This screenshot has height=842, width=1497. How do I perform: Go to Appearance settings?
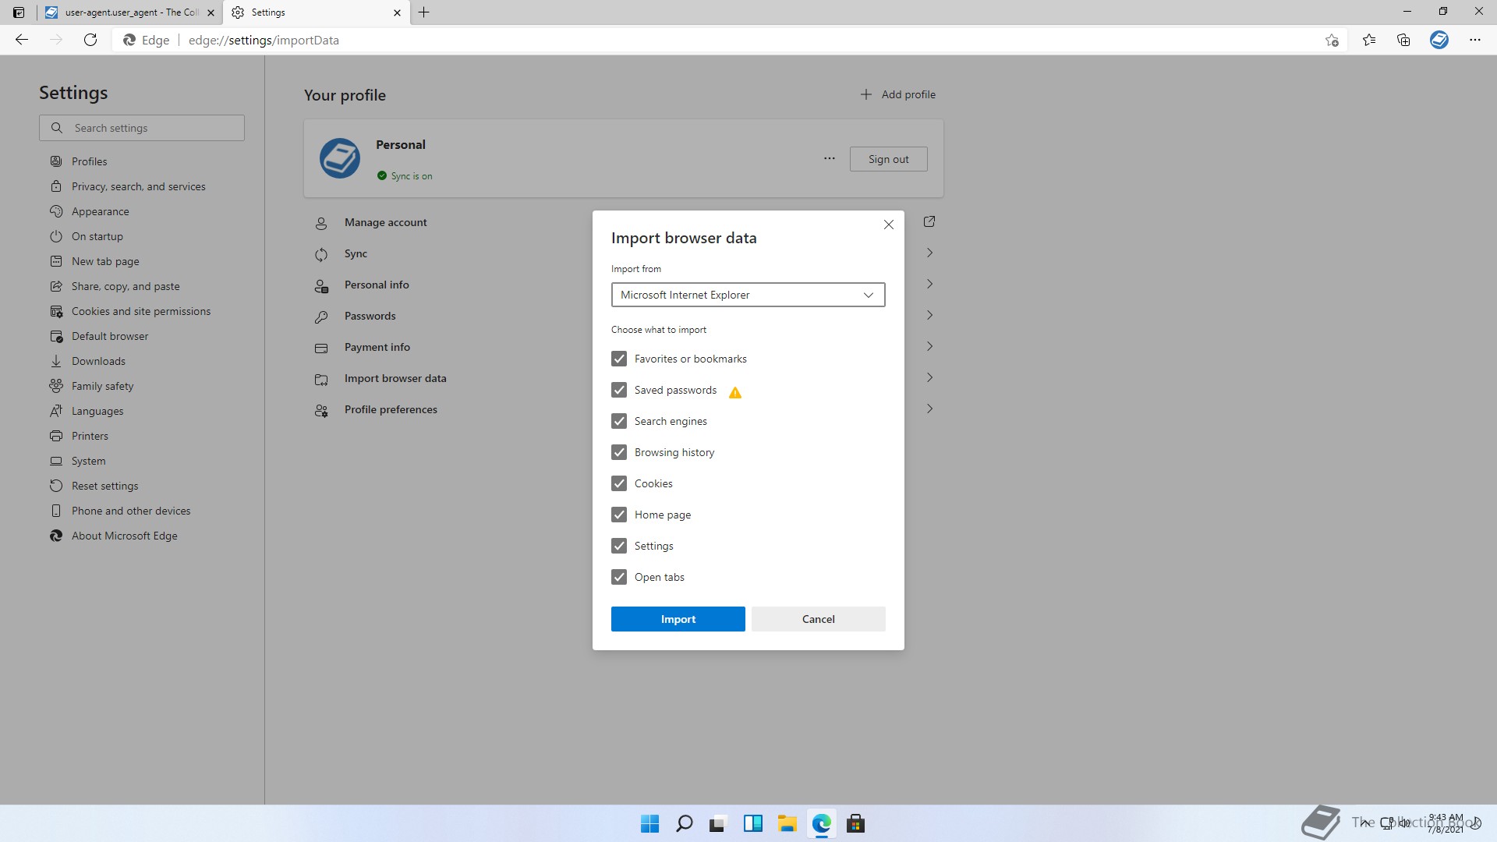tap(100, 211)
